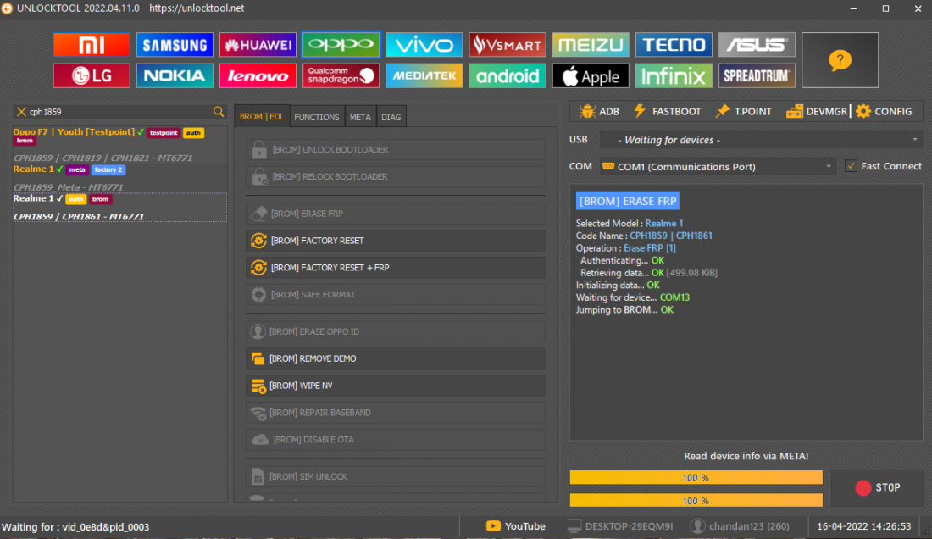Run BROM Repair Baseband
The image size is (932, 539).
pyautogui.click(x=396, y=413)
